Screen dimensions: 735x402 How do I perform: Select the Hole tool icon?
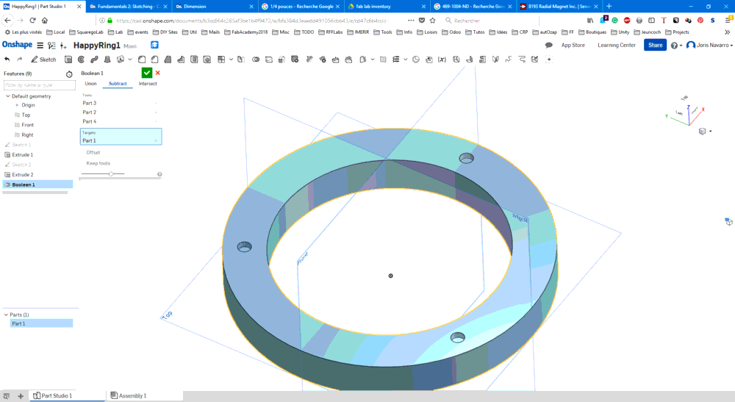(207, 60)
